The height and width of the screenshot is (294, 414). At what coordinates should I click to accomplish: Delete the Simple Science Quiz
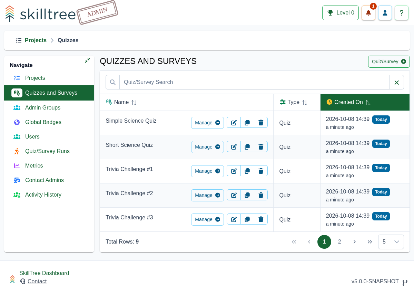(x=261, y=122)
